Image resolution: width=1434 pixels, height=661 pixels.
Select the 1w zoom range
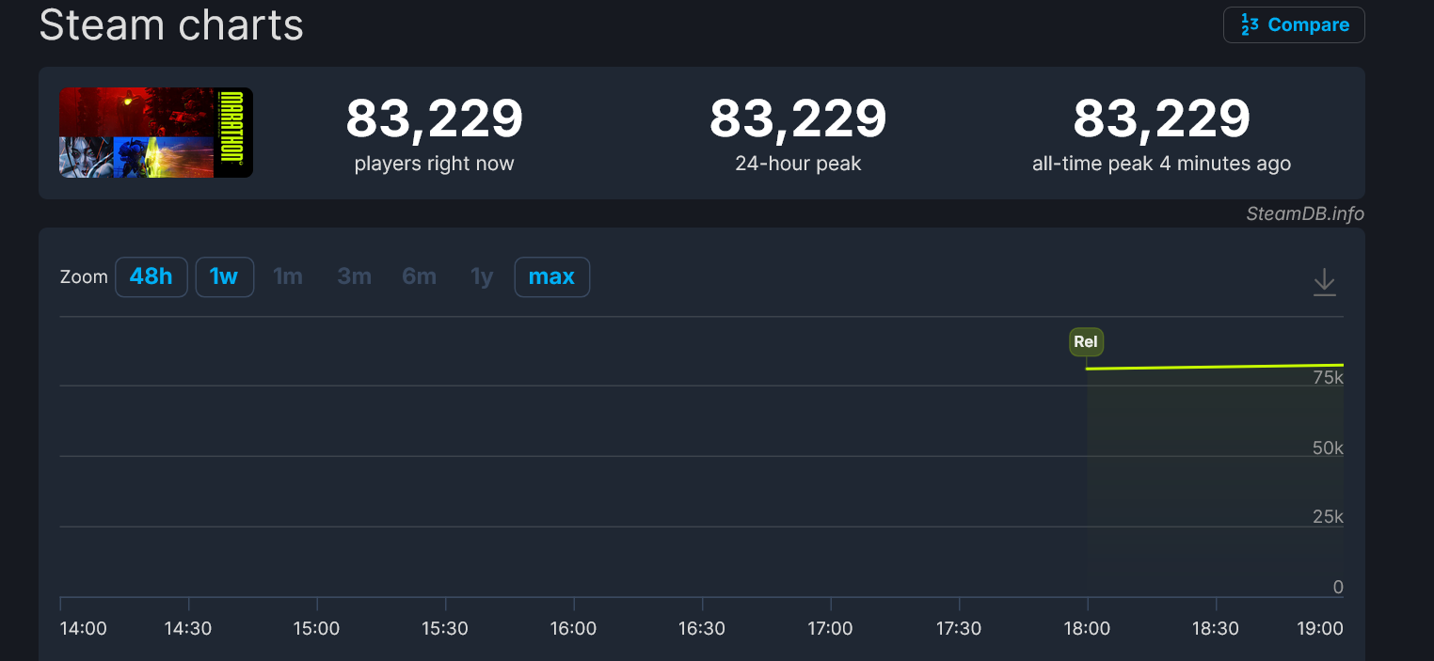pyautogui.click(x=224, y=277)
